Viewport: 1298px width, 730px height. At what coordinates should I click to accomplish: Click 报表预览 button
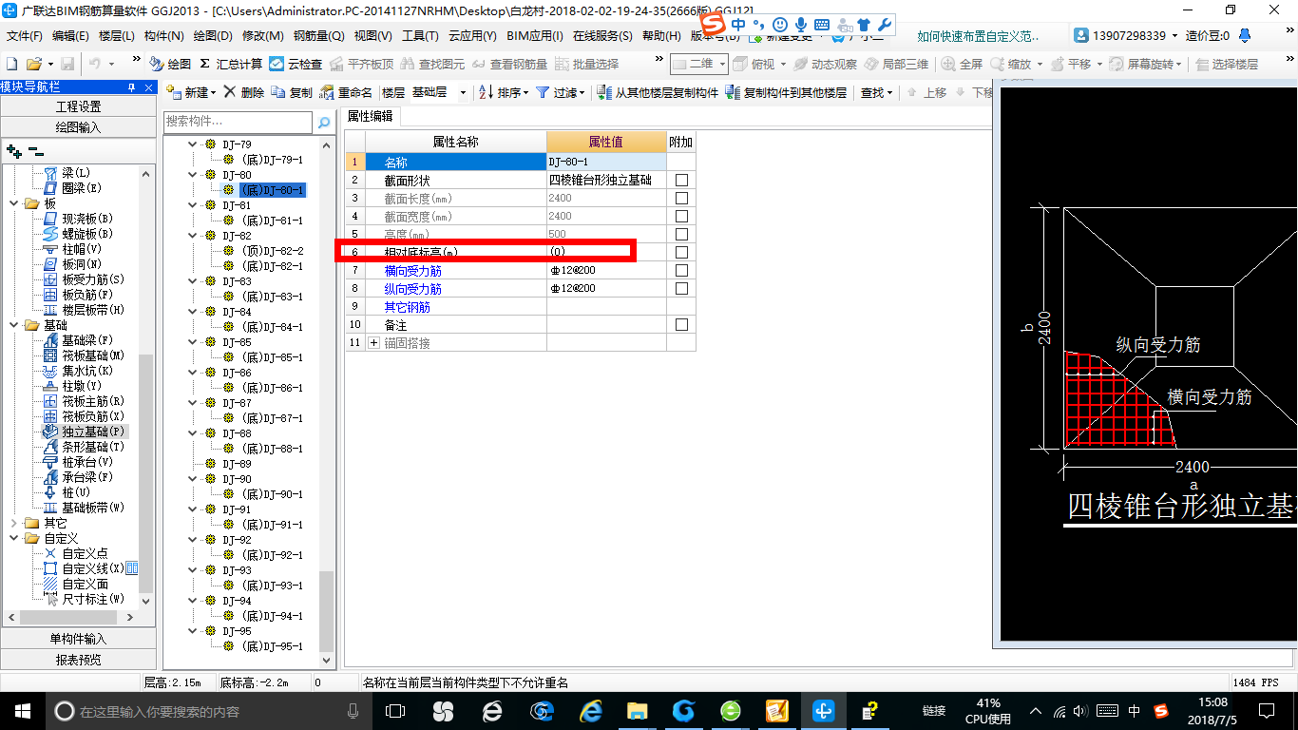pyautogui.click(x=78, y=659)
